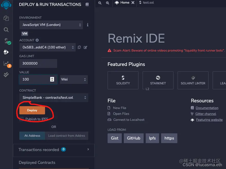Add a new account with plus icon
Image resolution: width=226 pixels, height=169 pixels.
coord(37,40)
